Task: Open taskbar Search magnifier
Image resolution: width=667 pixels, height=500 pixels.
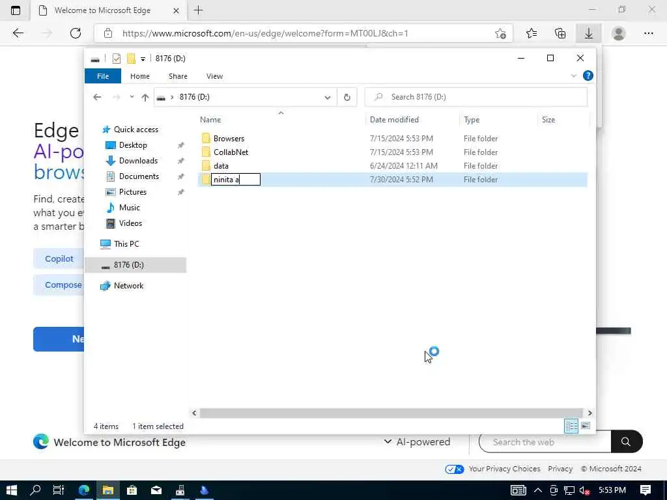Action: click(x=35, y=490)
